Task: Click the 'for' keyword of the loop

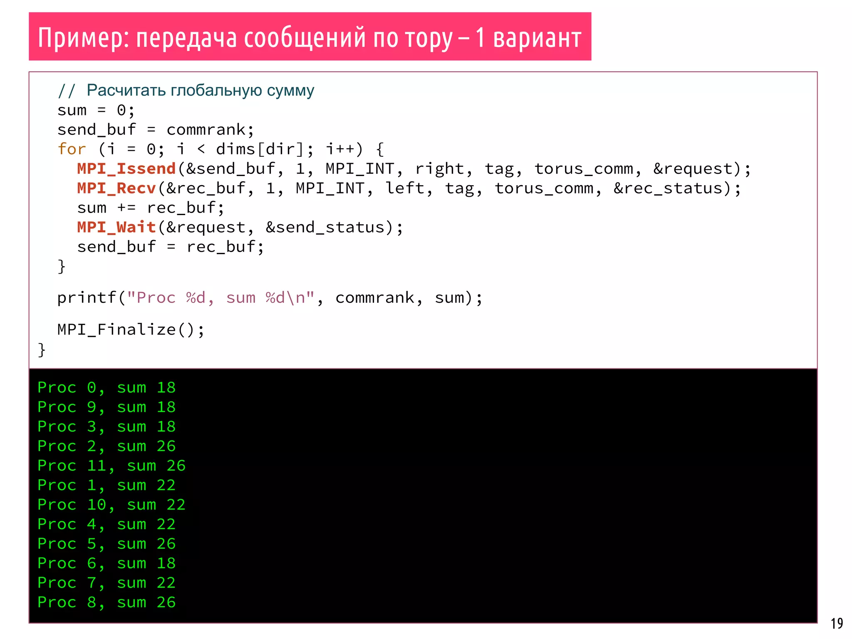Action: 72,149
